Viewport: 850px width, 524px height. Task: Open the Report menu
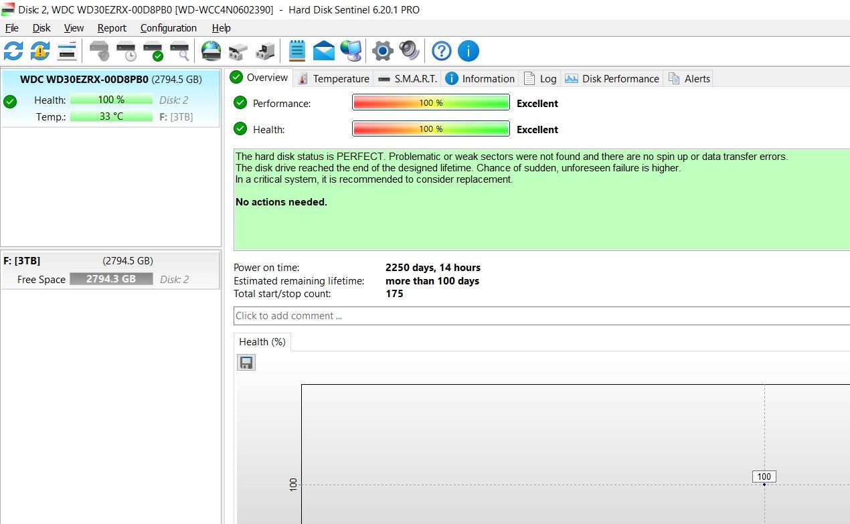[112, 28]
